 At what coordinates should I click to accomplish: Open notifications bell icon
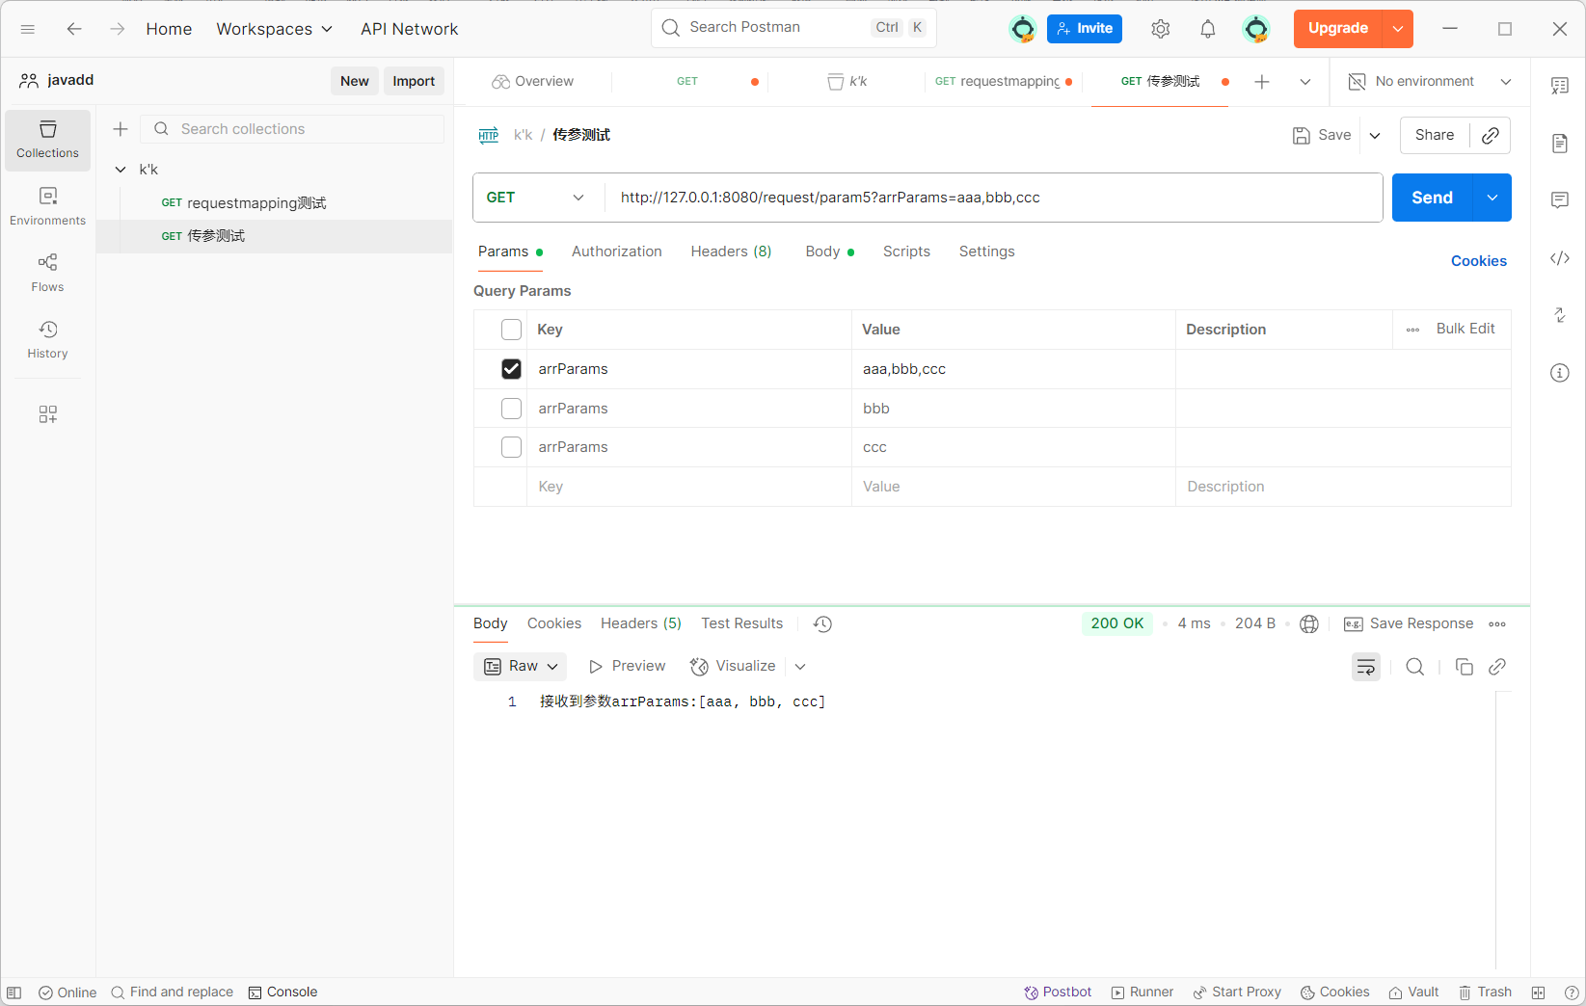[1208, 29]
